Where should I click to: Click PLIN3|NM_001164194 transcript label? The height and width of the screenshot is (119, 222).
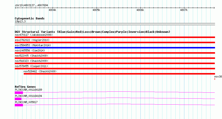[x=28, y=96]
